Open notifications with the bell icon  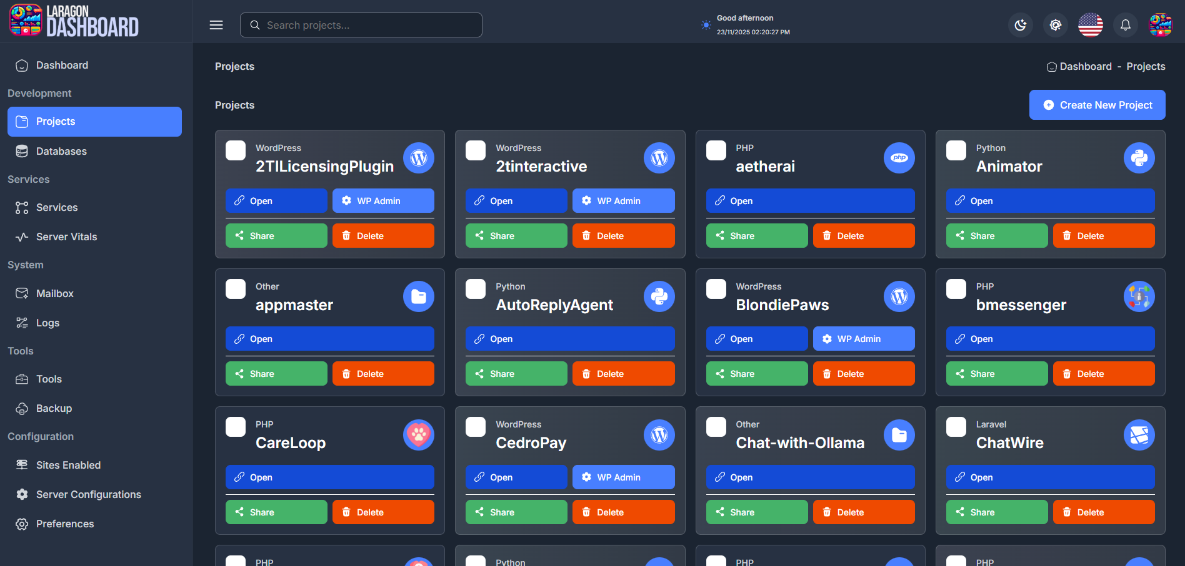coord(1125,25)
